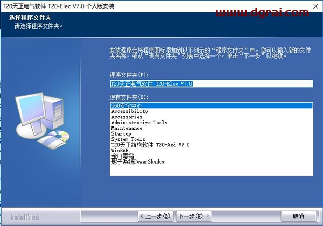Click the InstallShield logo
323x226 pixels.
coord(19,216)
